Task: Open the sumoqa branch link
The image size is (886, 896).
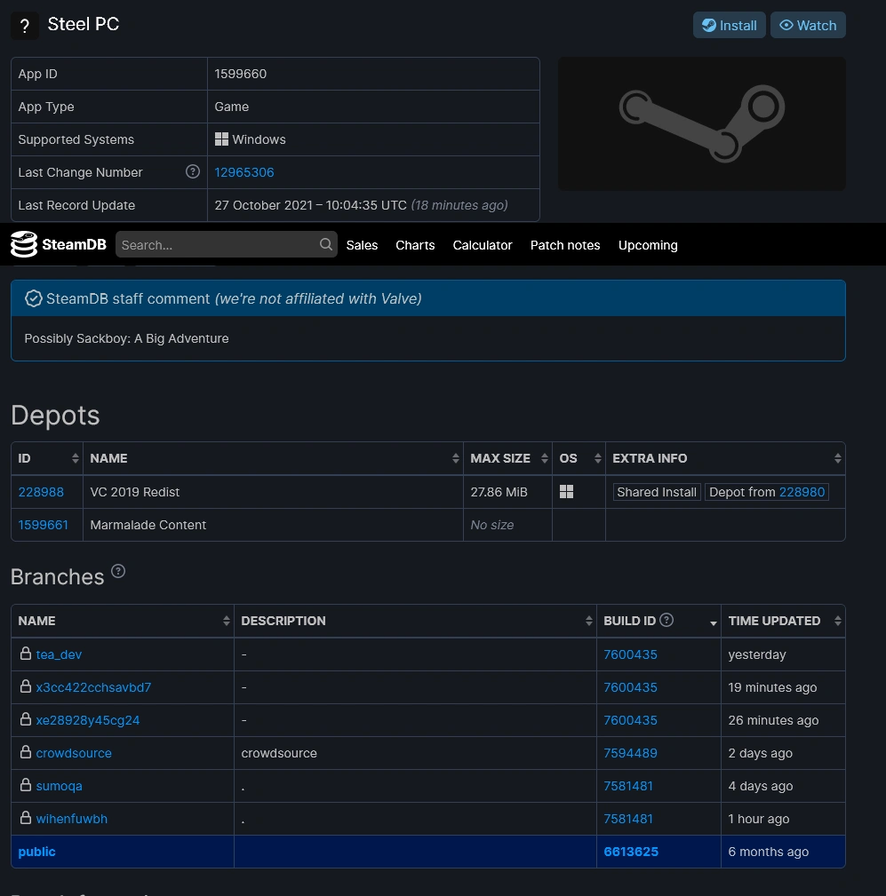Action: pos(59,786)
